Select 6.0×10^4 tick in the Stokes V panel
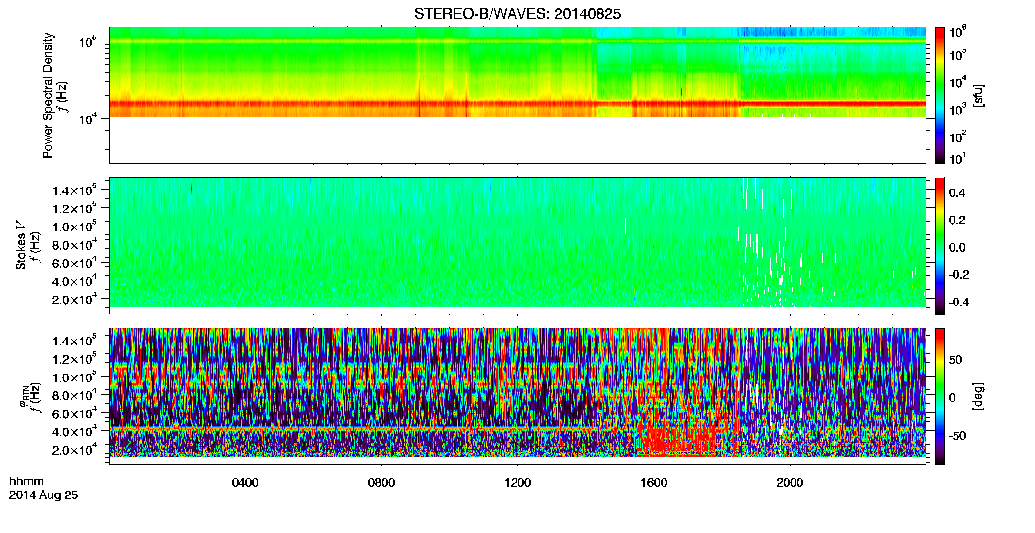This screenshot has width=1035, height=533. click(x=75, y=263)
